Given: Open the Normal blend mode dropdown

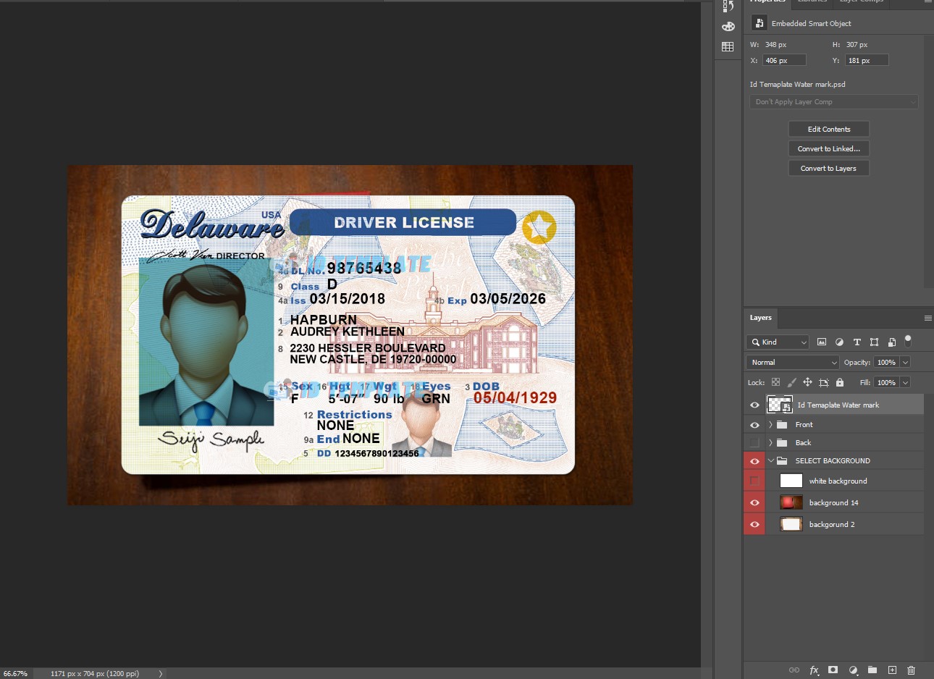Looking at the screenshot, I should [792, 362].
